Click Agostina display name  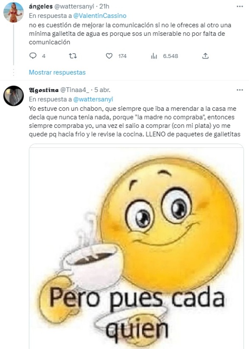[44, 90]
